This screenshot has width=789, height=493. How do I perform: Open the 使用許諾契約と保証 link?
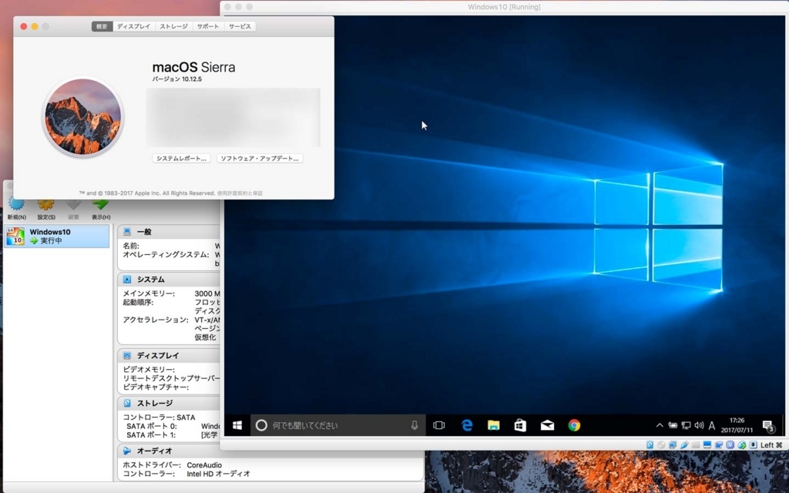(x=240, y=193)
